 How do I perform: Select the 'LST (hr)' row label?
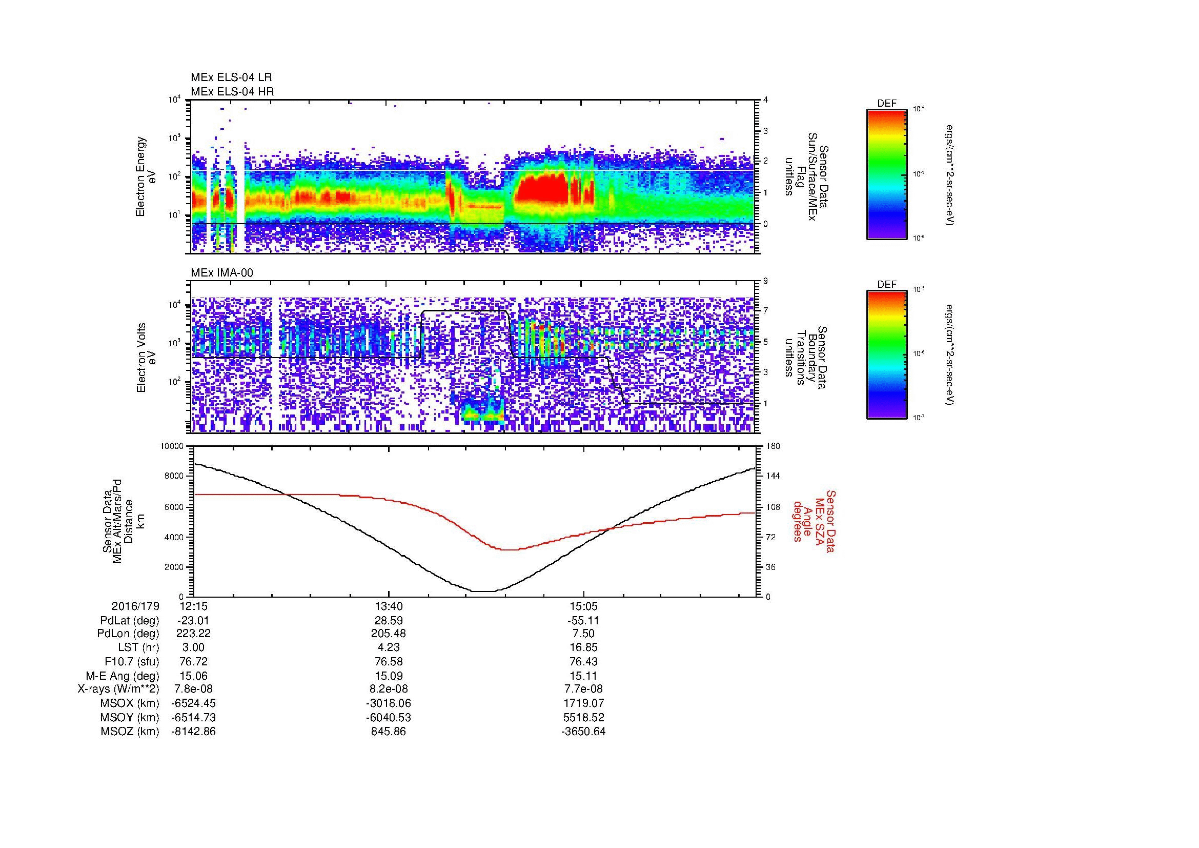coord(138,648)
